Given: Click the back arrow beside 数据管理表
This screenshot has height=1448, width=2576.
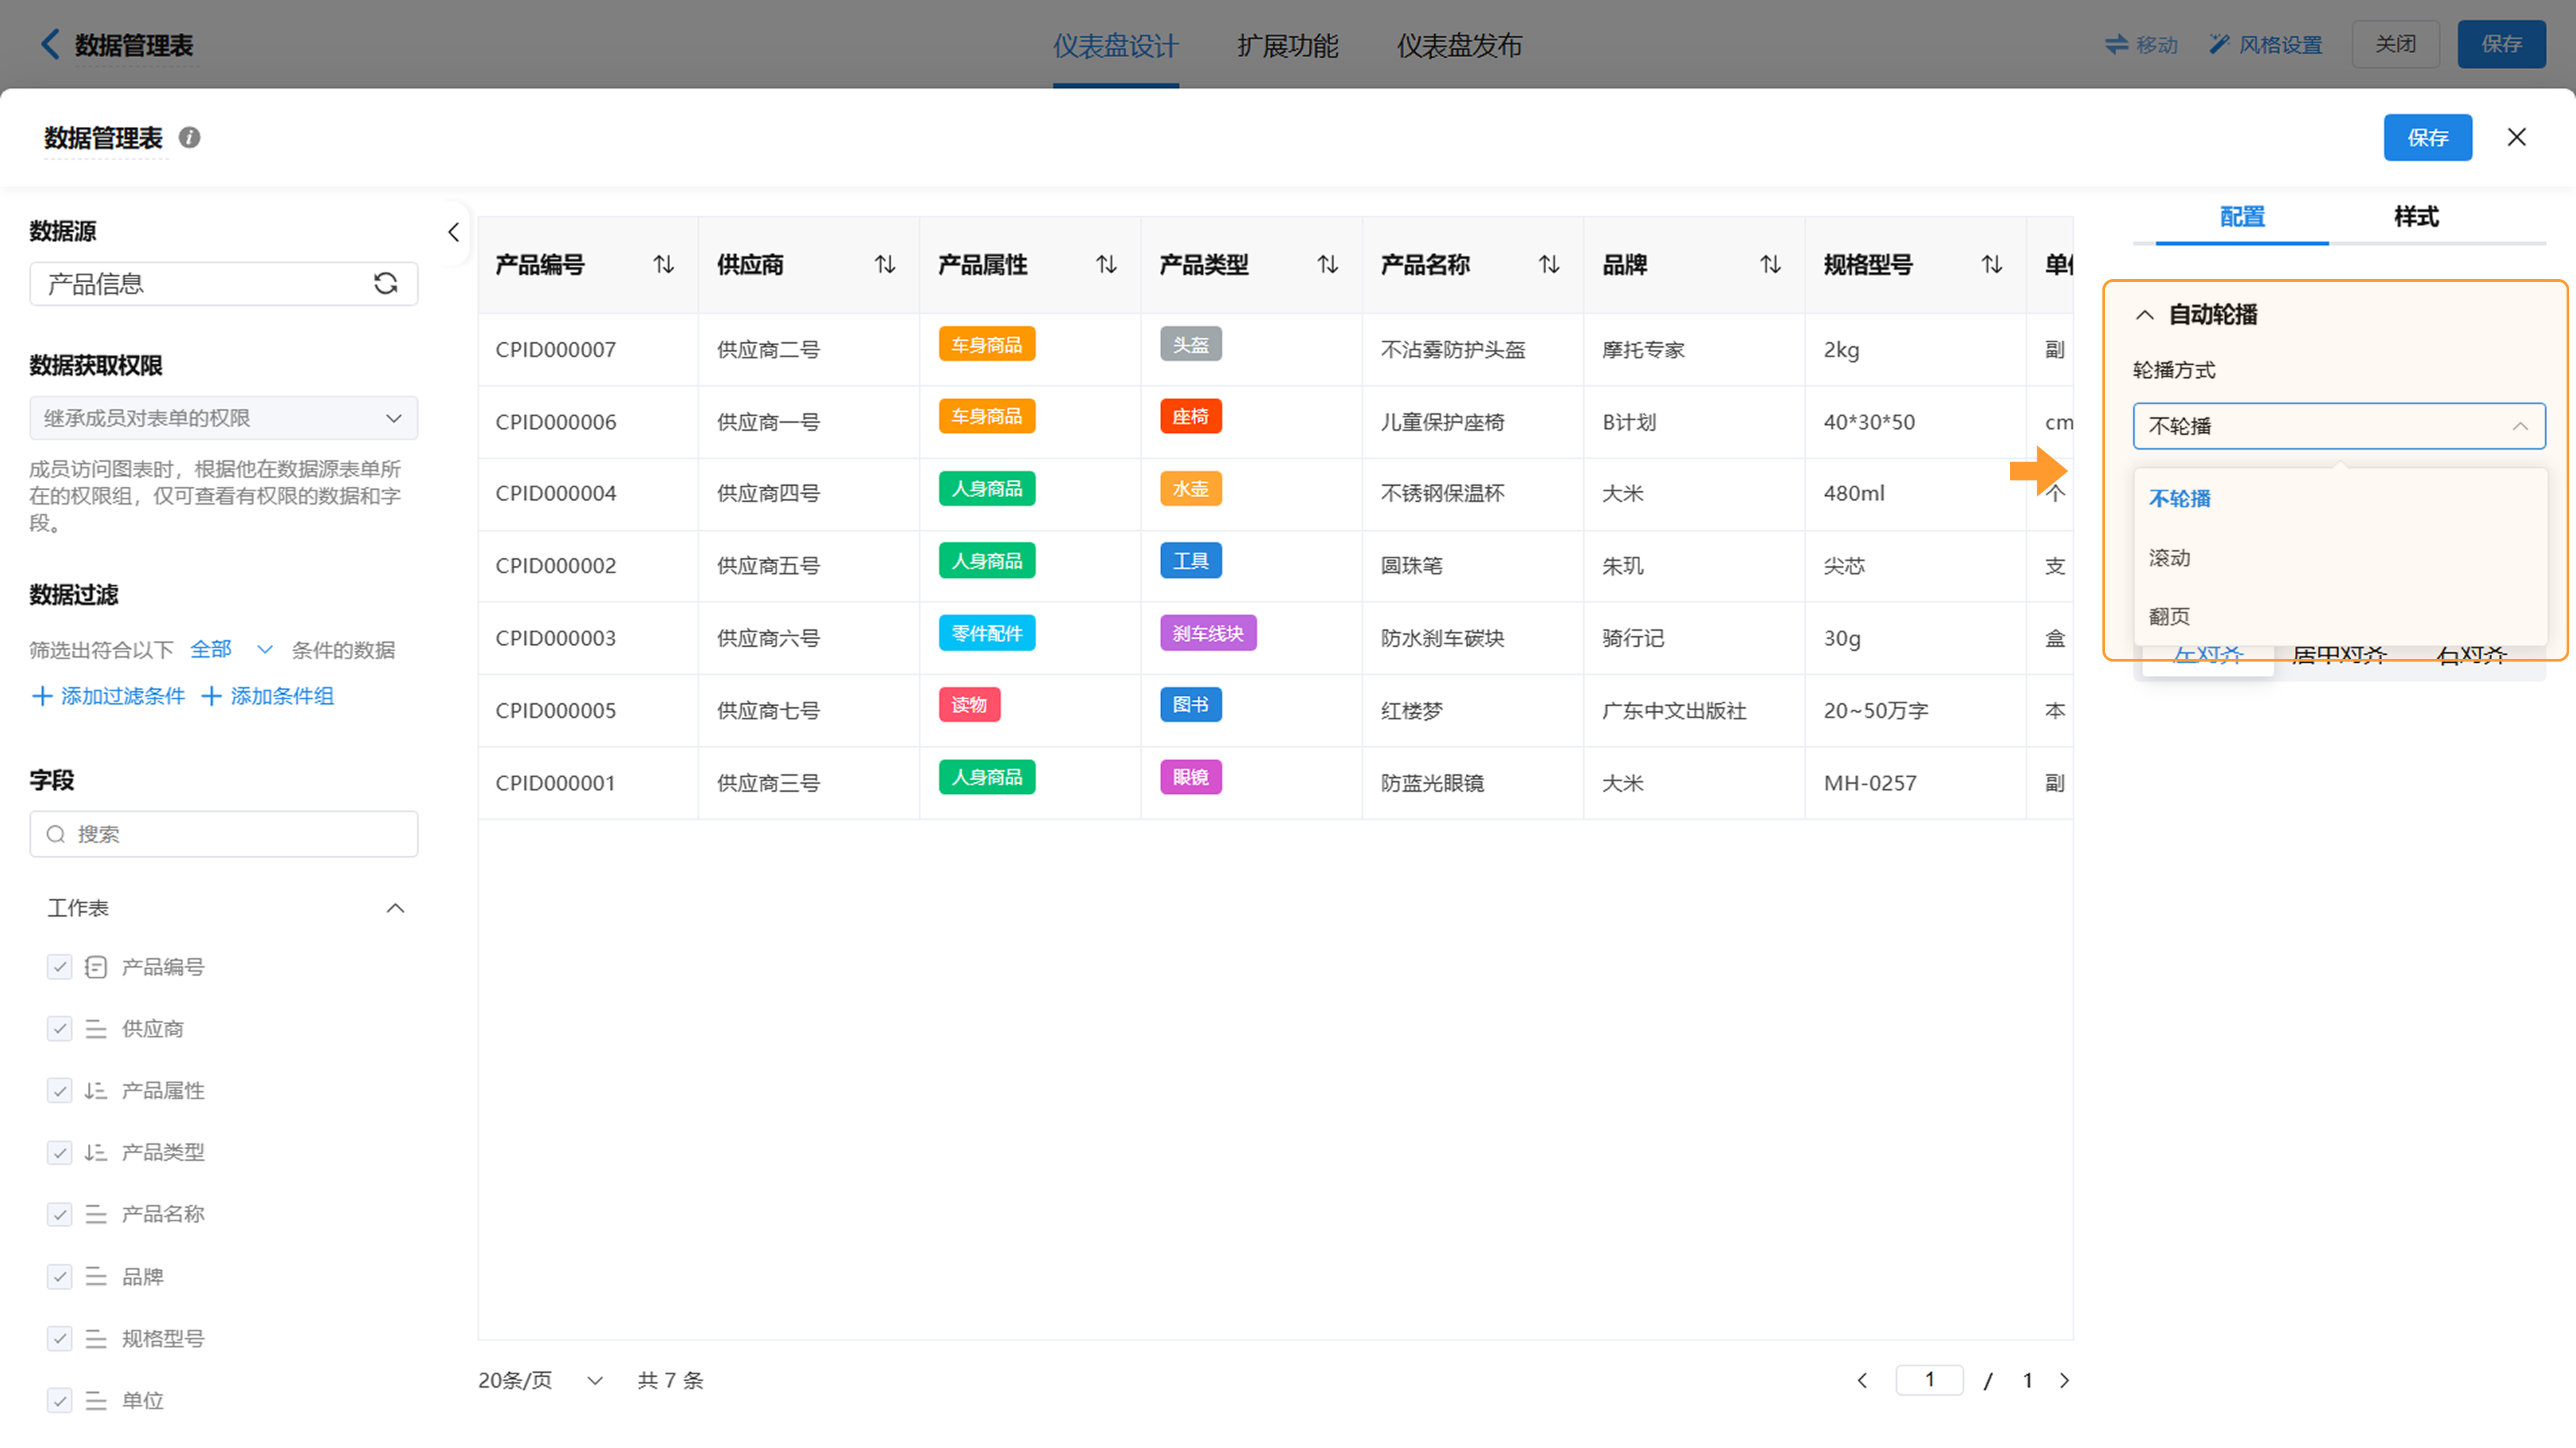Looking at the screenshot, I should (x=49, y=44).
